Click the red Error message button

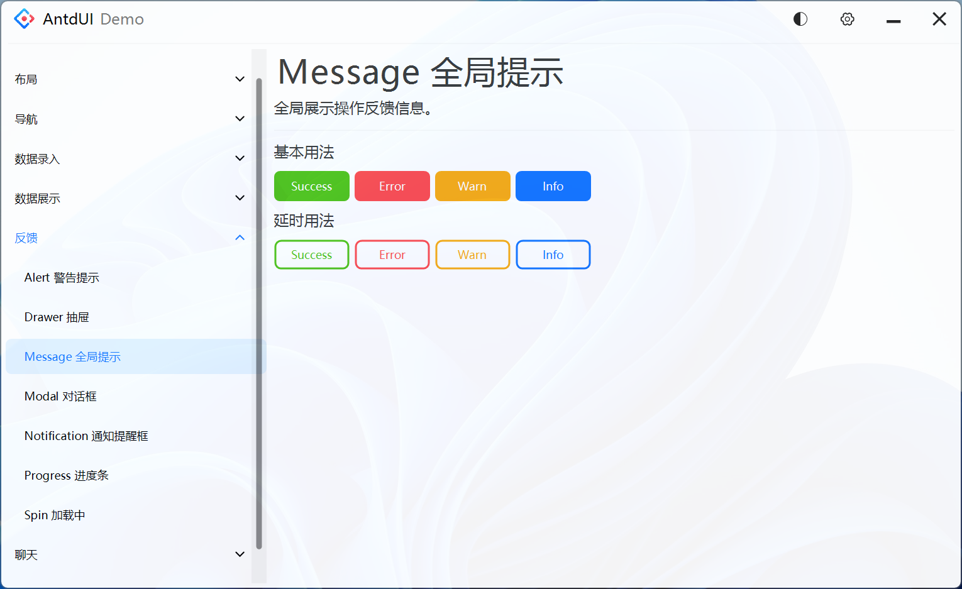click(392, 186)
